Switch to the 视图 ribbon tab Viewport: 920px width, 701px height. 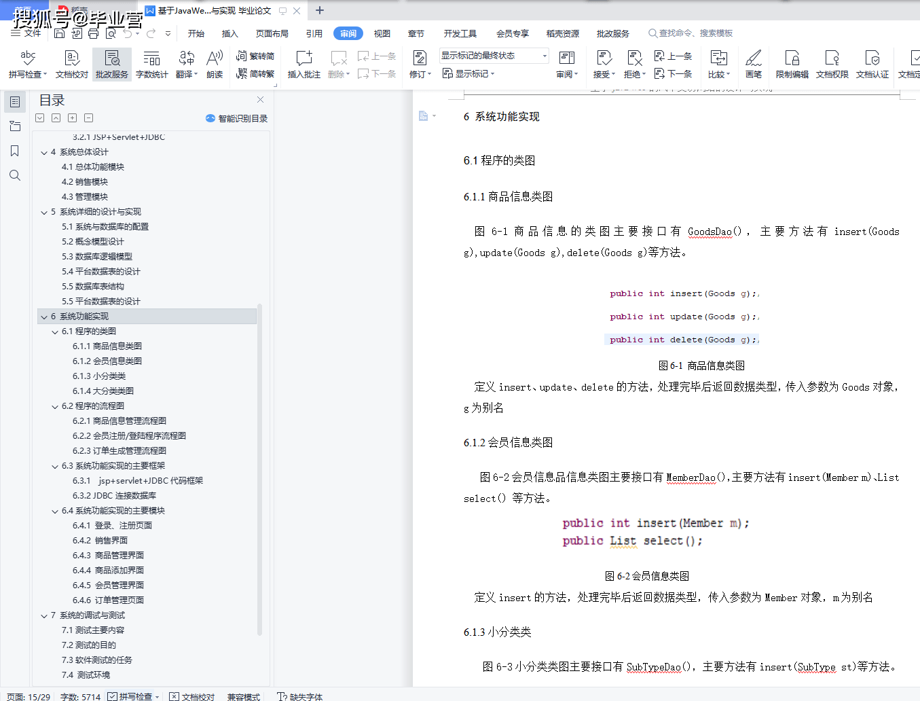pyautogui.click(x=382, y=32)
